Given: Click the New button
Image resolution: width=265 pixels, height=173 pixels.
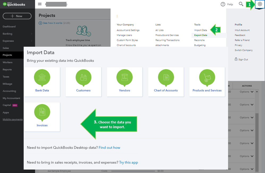Looking at the screenshot, I should click(x=17, y=16).
